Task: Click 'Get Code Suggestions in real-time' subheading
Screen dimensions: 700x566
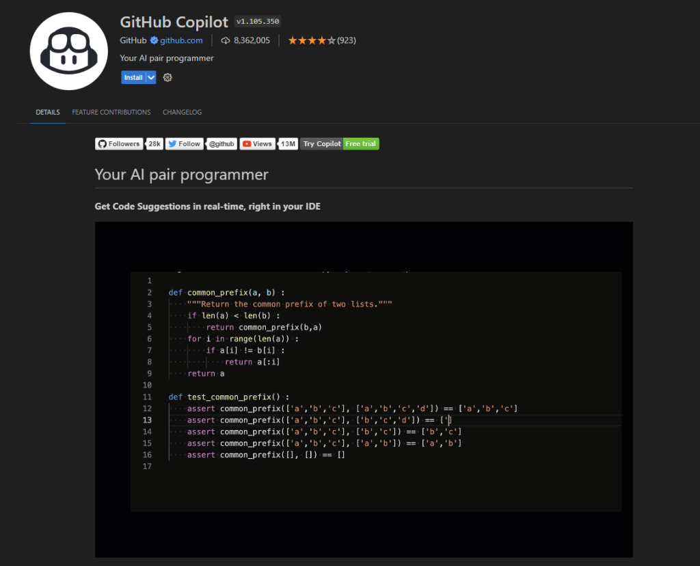Action: [x=208, y=206]
